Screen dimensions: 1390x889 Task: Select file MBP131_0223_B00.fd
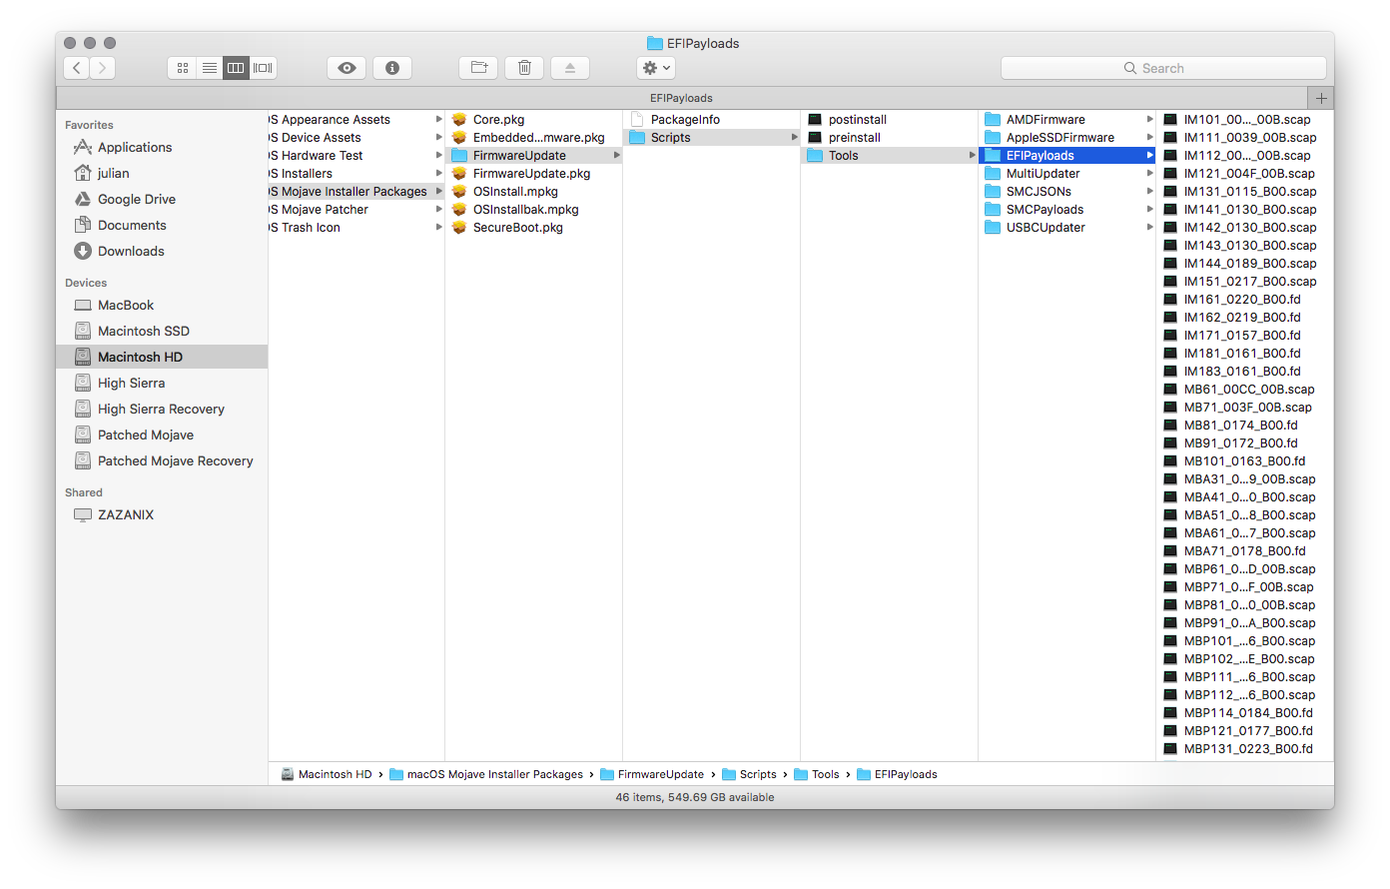1245,748
